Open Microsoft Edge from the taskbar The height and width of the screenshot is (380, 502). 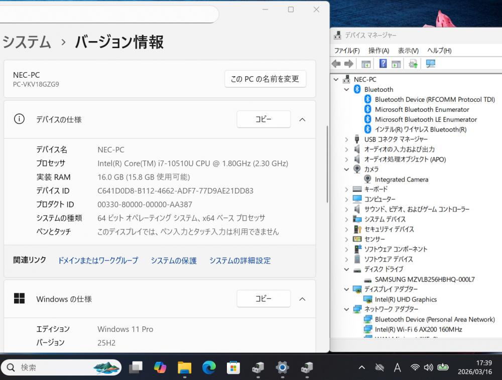[x=209, y=367]
